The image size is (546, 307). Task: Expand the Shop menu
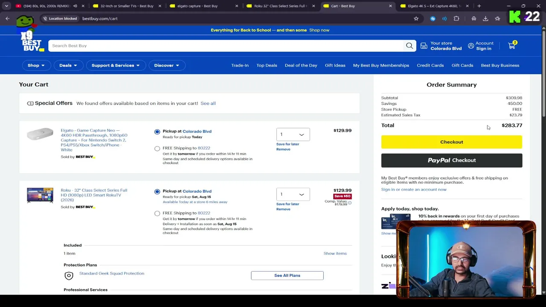(x=36, y=65)
